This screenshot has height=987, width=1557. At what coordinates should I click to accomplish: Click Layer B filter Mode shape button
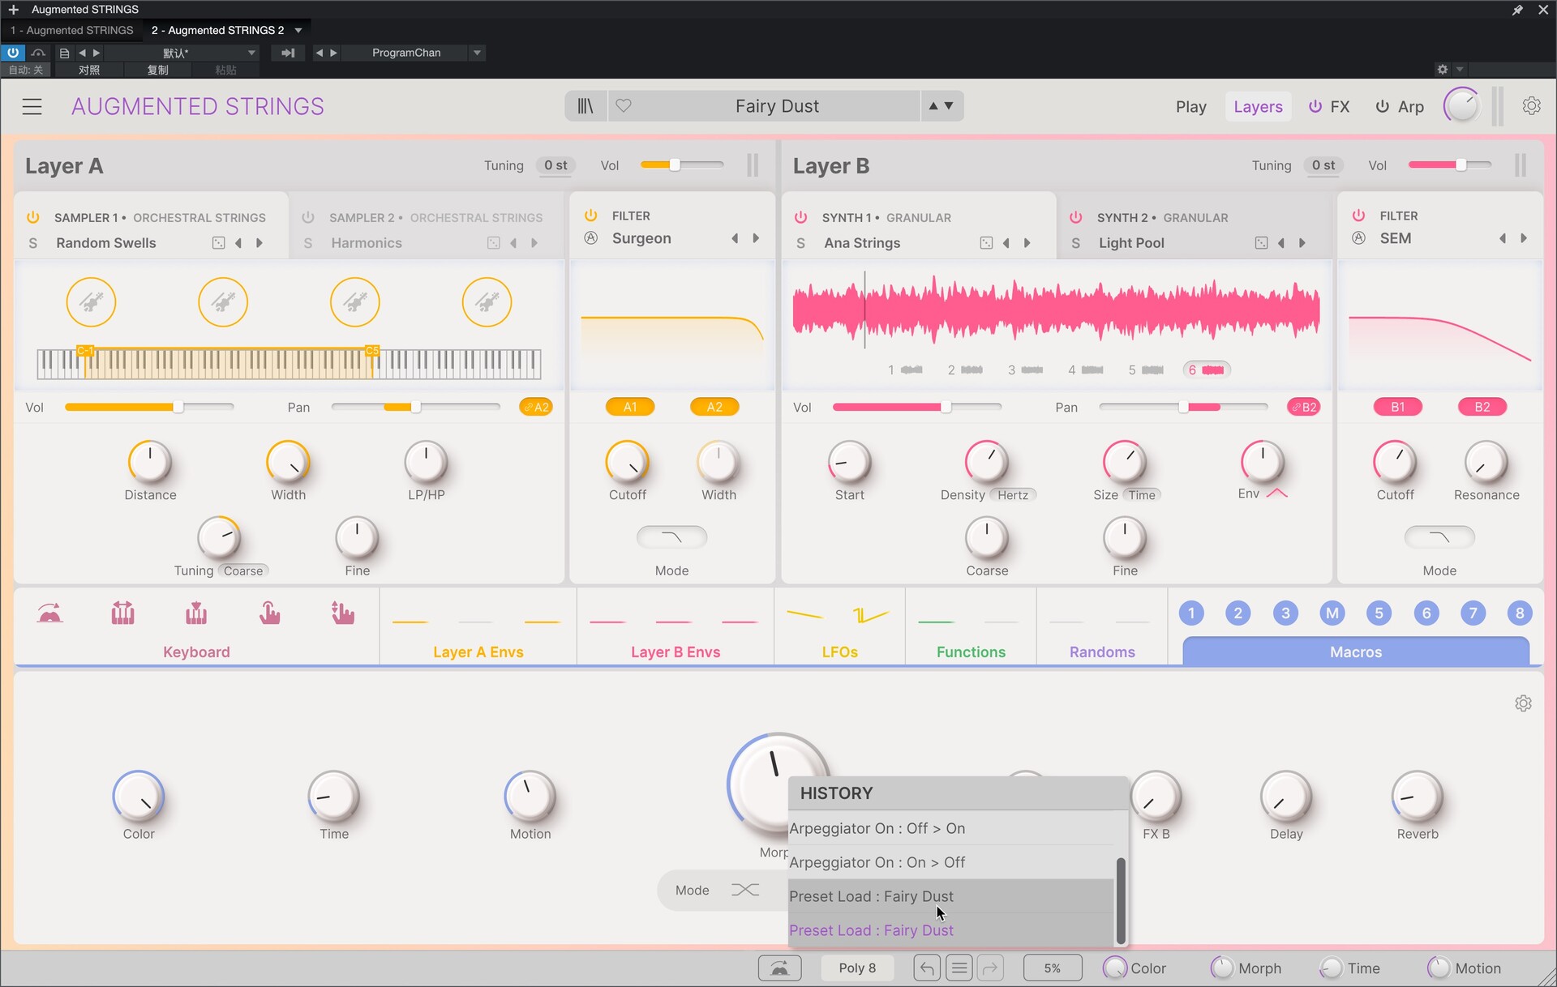click(1439, 536)
